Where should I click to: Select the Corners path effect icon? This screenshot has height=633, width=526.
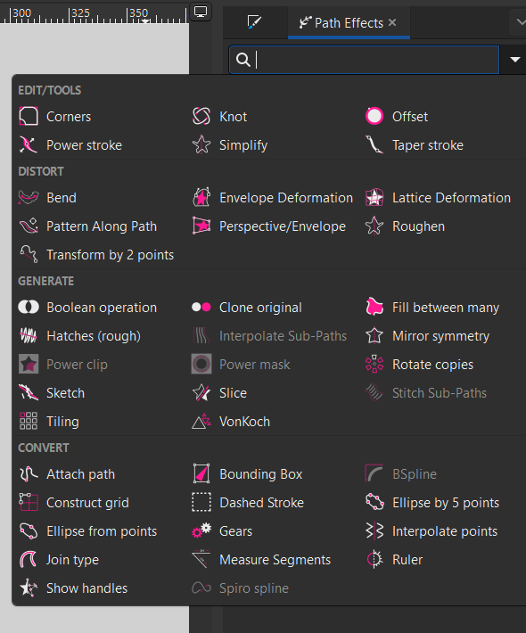point(29,116)
